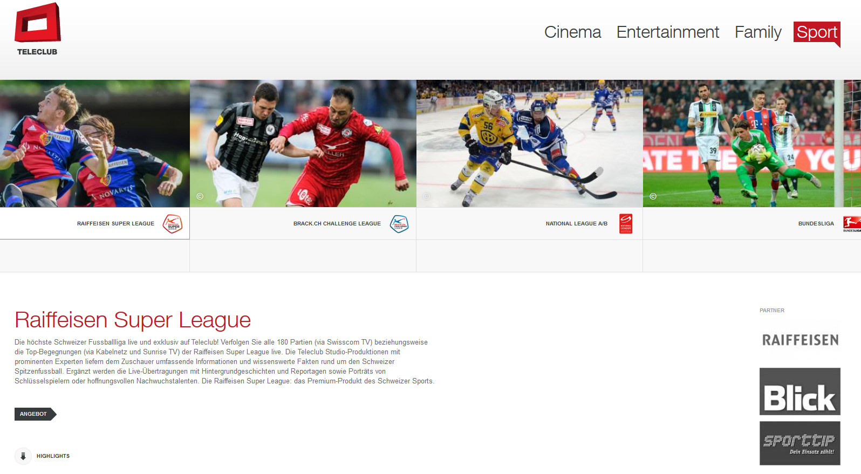Click the red National League logo icon
861x474 pixels.
point(626,223)
